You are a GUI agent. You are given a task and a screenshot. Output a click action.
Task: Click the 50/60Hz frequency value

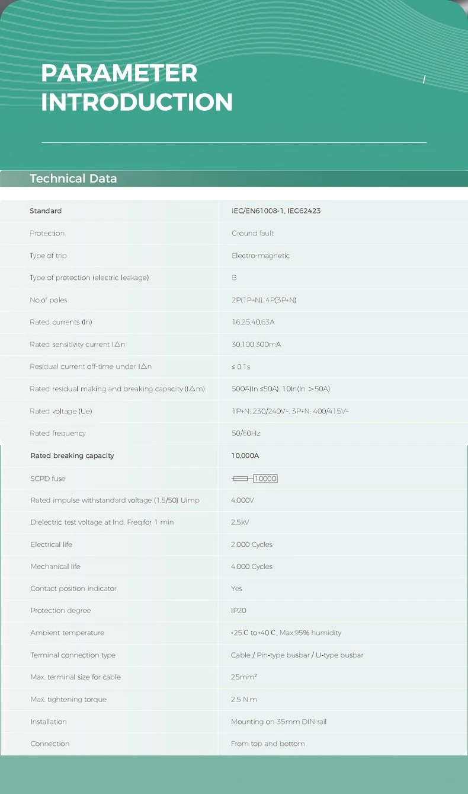coord(246,433)
